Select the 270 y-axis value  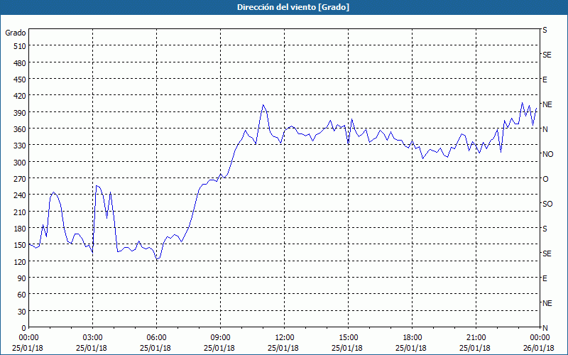pyautogui.click(x=20, y=179)
